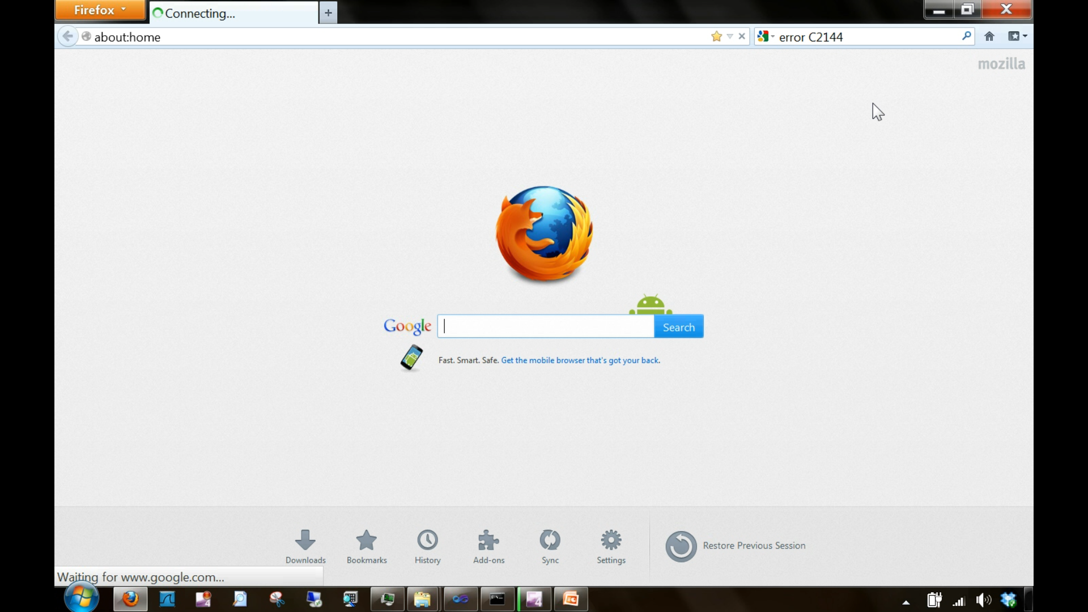Adjust volume via the speaker tray icon
Screen dimensions: 1088x612
pyautogui.click(x=984, y=600)
